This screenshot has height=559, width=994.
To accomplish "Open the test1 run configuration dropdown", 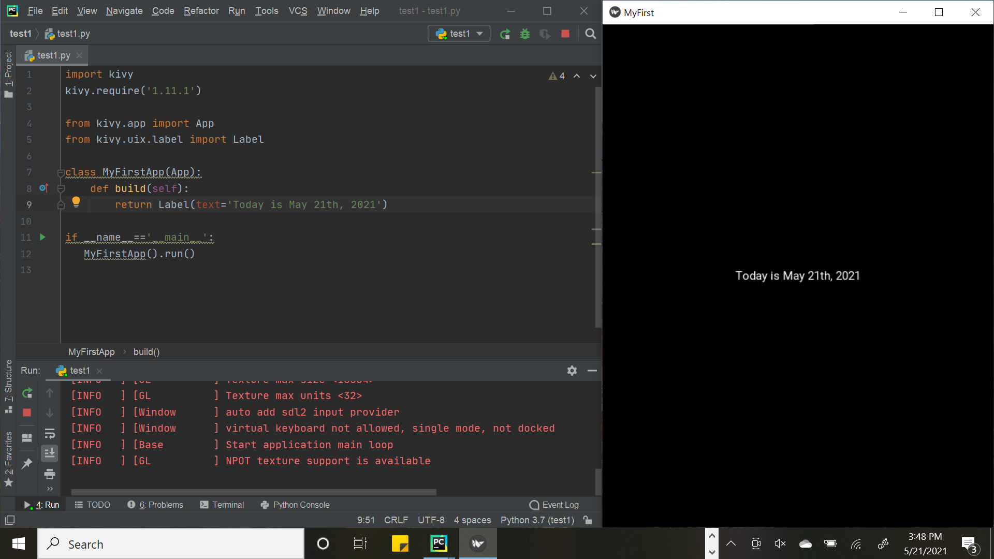I will click(x=459, y=34).
